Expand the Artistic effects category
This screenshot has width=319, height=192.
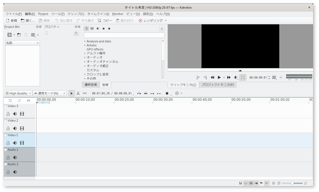[85, 45]
